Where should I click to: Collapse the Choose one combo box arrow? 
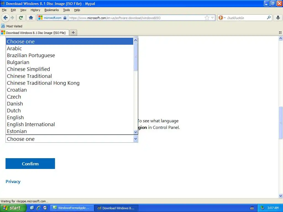135,139
